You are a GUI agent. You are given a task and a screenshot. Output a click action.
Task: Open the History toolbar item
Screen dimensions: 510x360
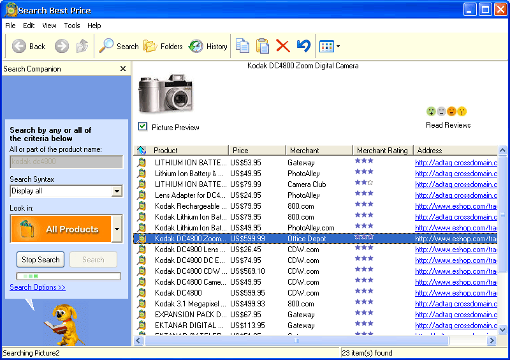208,46
